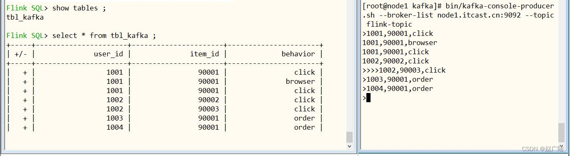Click the left terminal scrollbar thumb

[349, 137]
